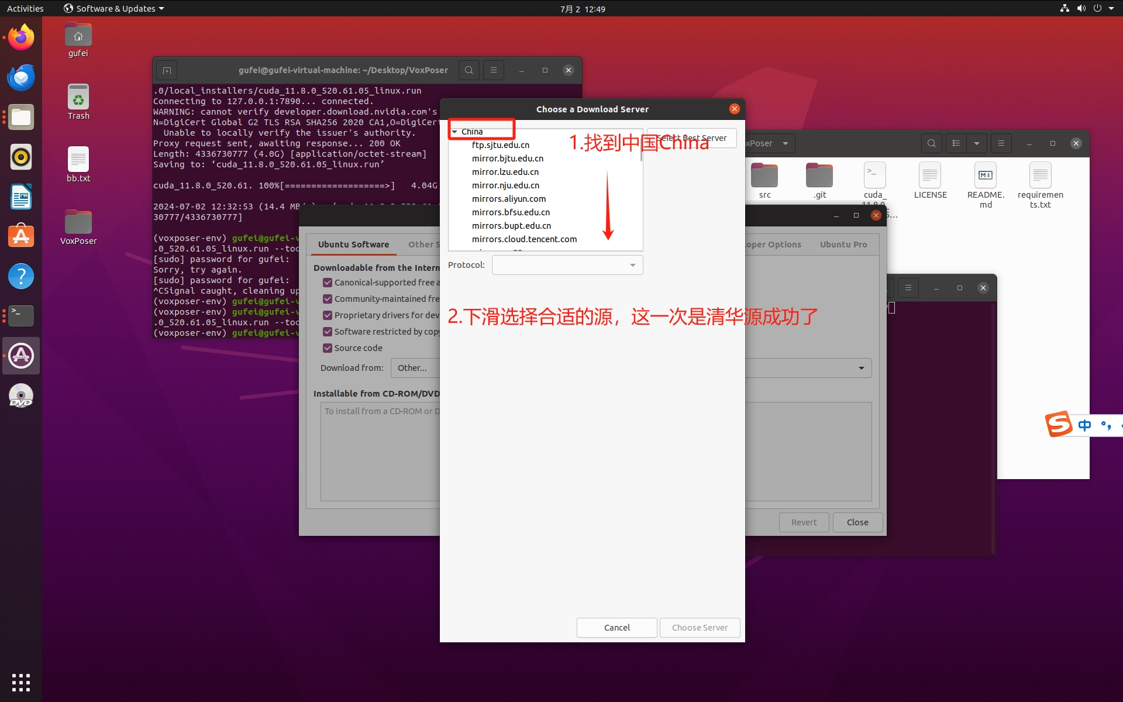Click Close in Software & Updates

[857, 522]
